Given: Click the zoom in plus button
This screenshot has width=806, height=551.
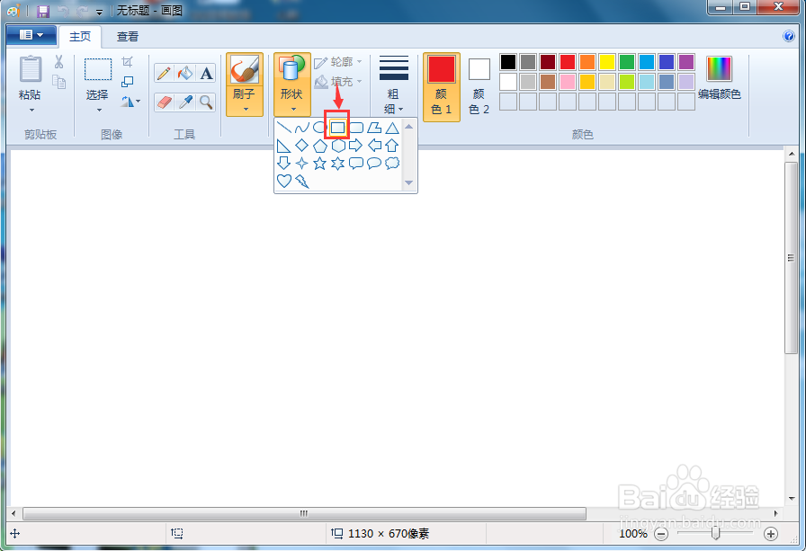Looking at the screenshot, I should [771, 534].
